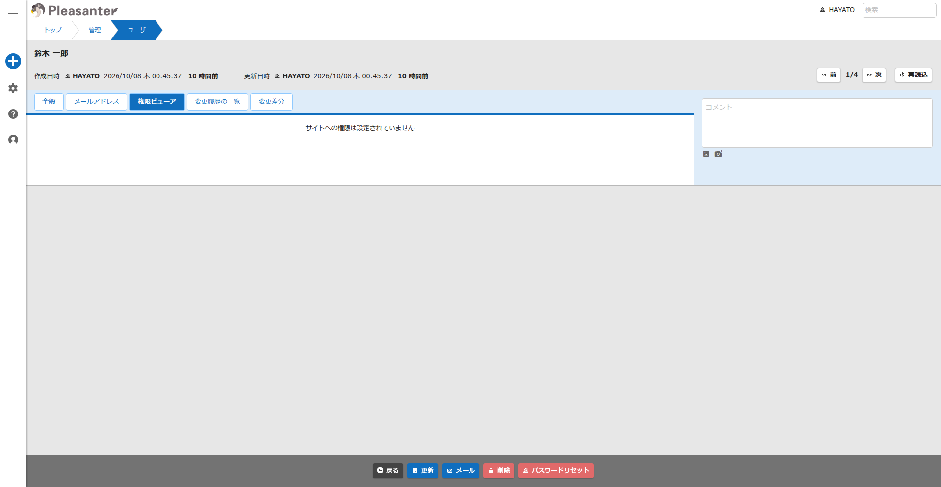Open the HAYATO user menu at top
The width and height of the screenshot is (941, 487).
[837, 10]
